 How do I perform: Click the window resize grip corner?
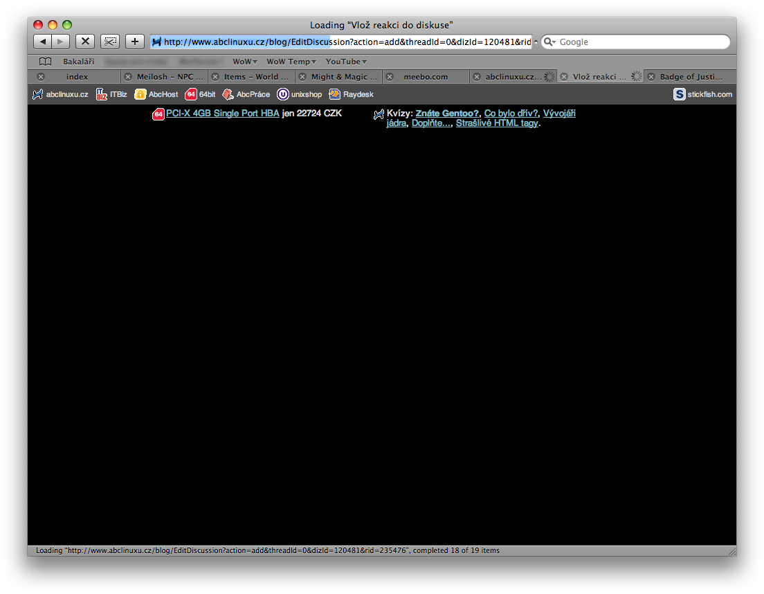coord(732,551)
